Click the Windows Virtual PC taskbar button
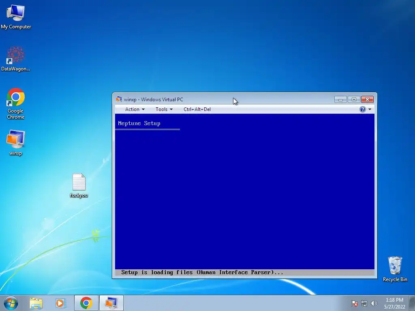The width and height of the screenshot is (415, 311). [111, 303]
